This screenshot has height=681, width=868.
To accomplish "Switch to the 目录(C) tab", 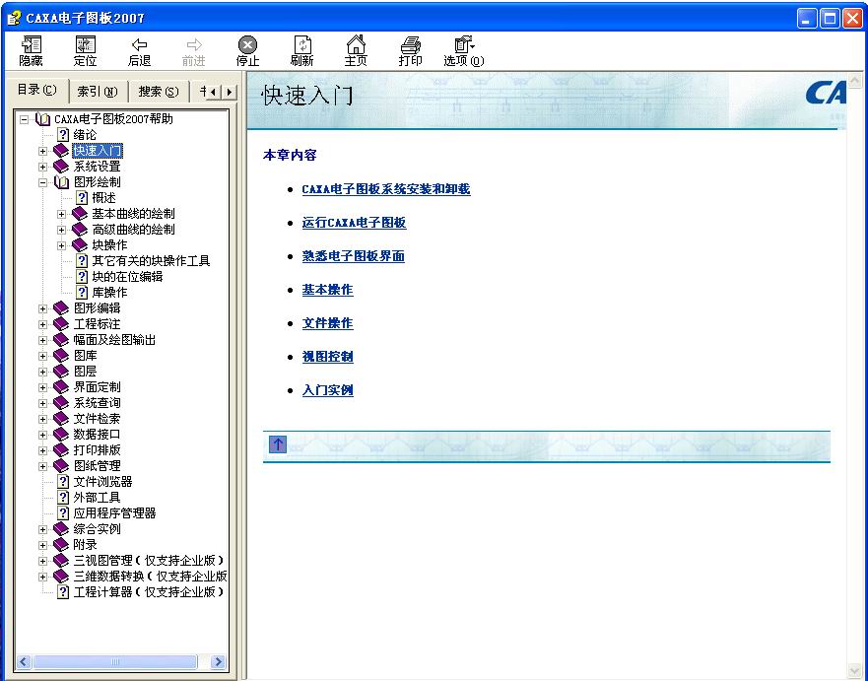I will point(37,91).
